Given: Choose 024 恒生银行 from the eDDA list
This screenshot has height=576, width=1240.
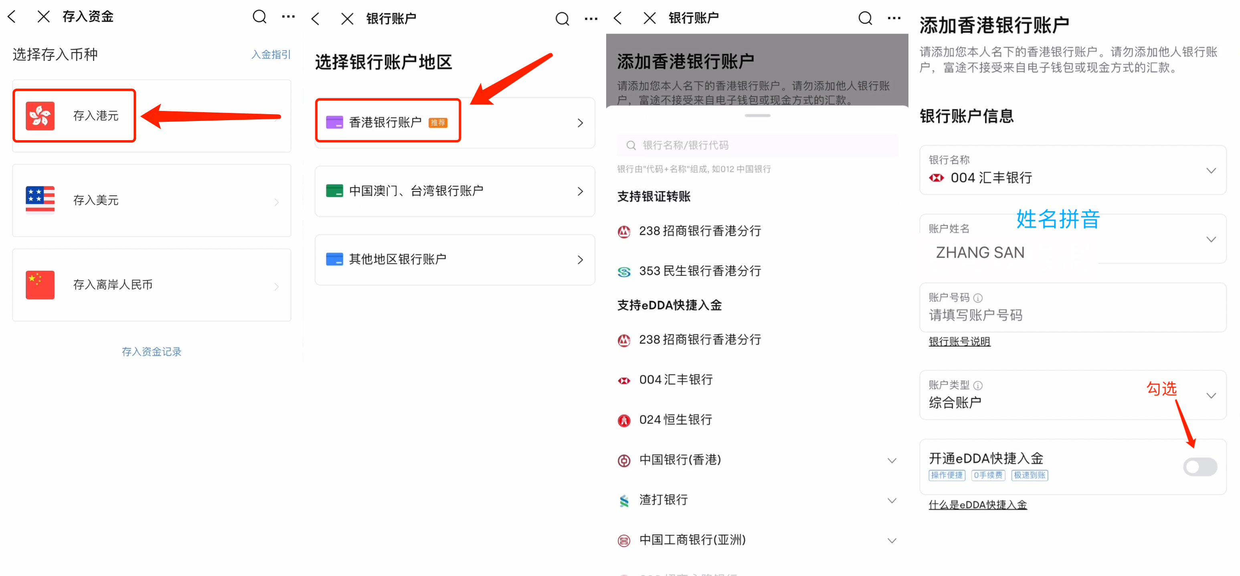Looking at the screenshot, I should point(676,420).
